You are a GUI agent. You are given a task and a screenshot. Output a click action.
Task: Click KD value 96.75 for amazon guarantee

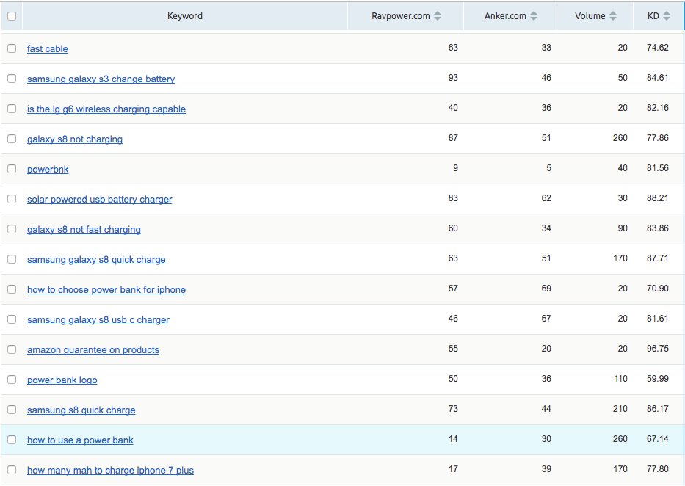(658, 349)
